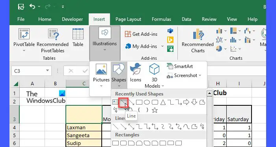Expand the Pie Chart dropdown arrow
This screenshot has width=276, height=147.
click(226, 49)
